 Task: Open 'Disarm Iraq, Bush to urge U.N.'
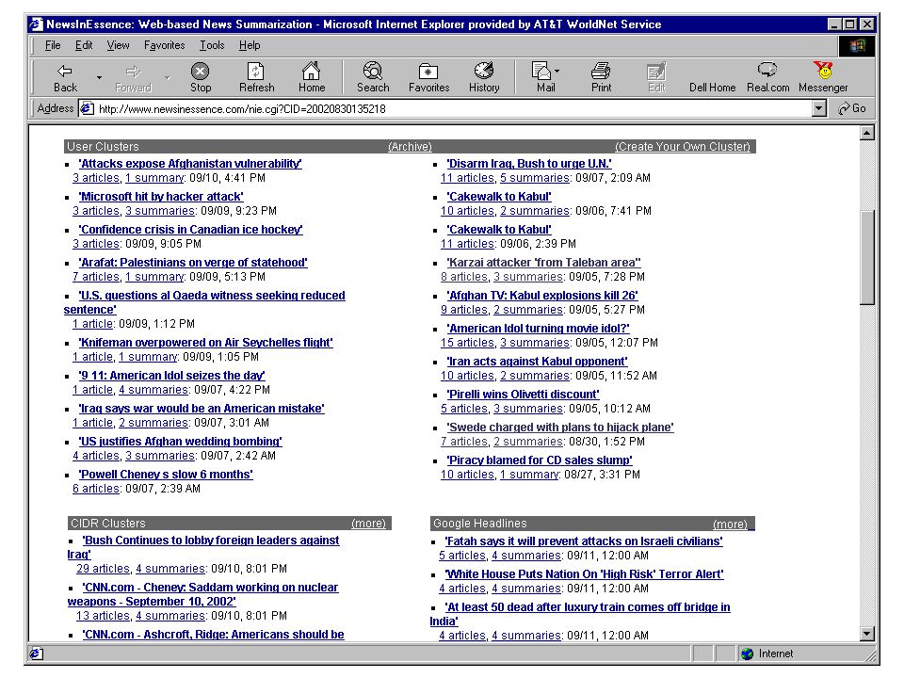tap(529, 163)
